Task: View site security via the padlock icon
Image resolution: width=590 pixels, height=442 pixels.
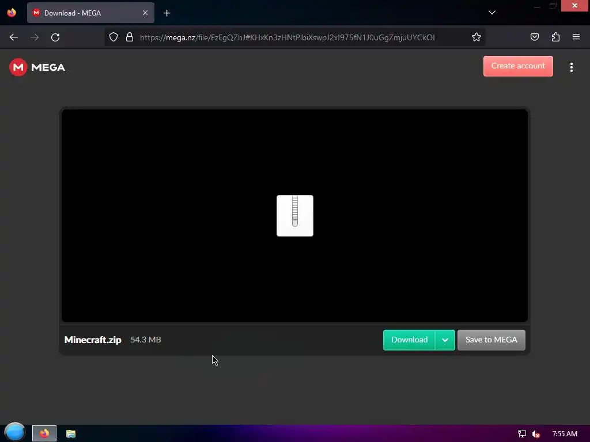Action: click(x=130, y=37)
